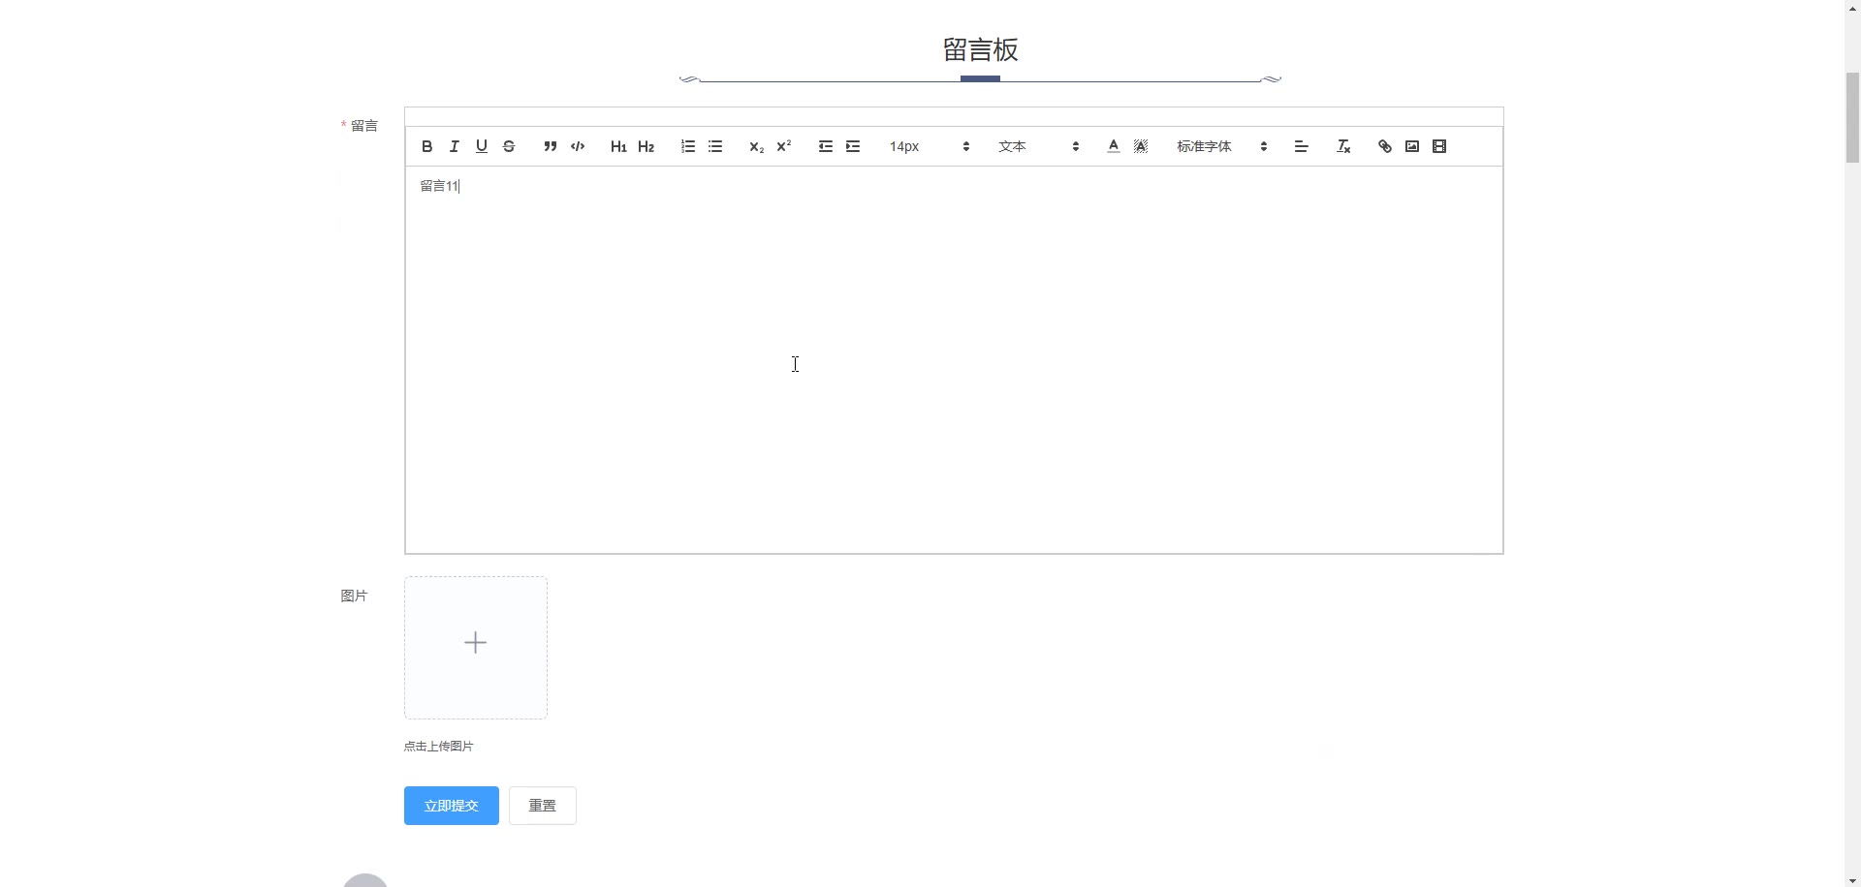Insert a code block
Image resolution: width=1861 pixels, height=887 pixels.
pos(578,146)
